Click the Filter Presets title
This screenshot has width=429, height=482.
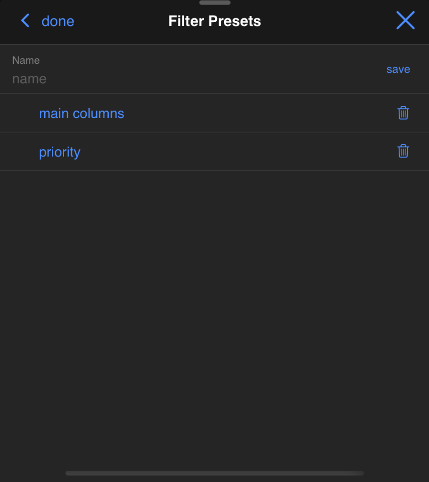214,21
